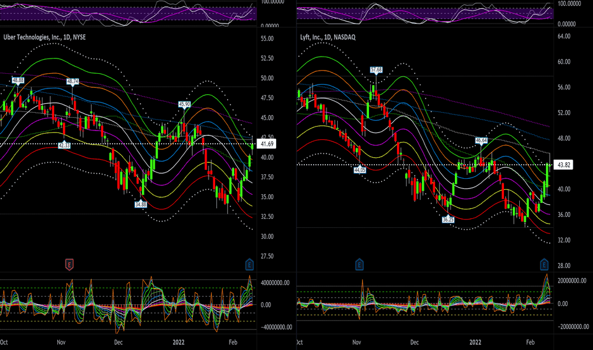Click the 48.74 pivot high label
Viewport: 593px width, 350px height.
coord(73,81)
